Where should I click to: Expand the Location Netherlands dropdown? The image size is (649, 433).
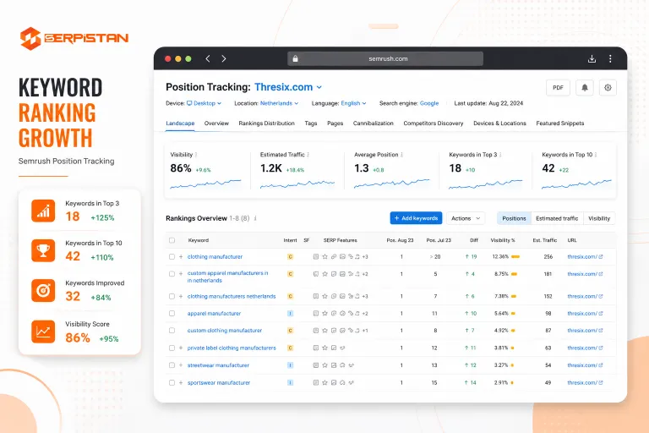[x=279, y=103]
